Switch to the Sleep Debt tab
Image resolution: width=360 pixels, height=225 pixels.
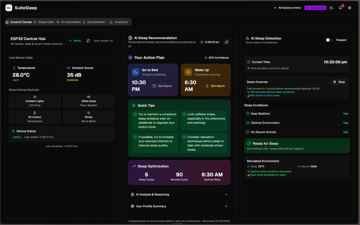click(44, 22)
